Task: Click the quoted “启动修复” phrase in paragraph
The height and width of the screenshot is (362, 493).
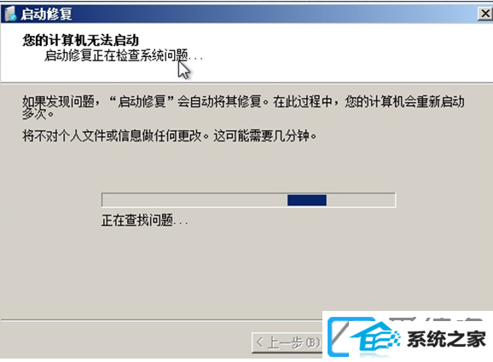Action: pos(142,101)
